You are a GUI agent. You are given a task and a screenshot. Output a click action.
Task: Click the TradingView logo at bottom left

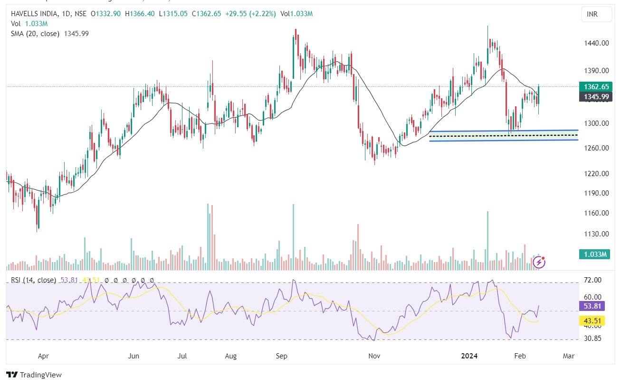[x=34, y=375]
